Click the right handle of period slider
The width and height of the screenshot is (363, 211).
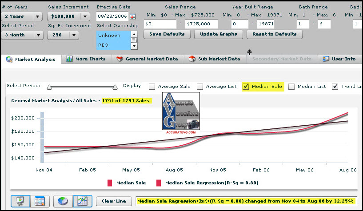[115, 87]
